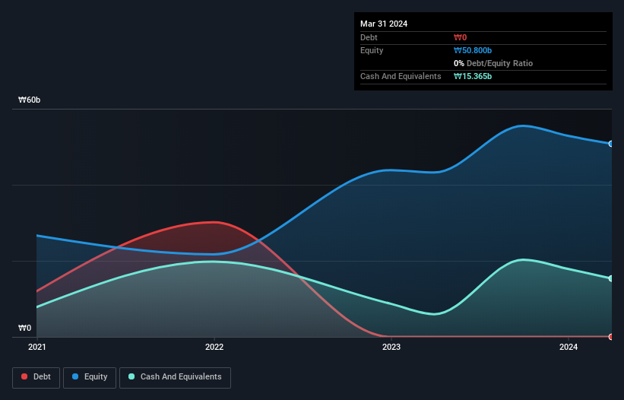The image size is (624, 400).
Task: Click the ₩60b y-axis label
Action: click(29, 100)
